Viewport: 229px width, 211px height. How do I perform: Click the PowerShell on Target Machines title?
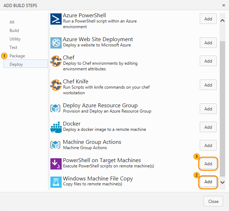pyautogui.click(x=102, y=160)
